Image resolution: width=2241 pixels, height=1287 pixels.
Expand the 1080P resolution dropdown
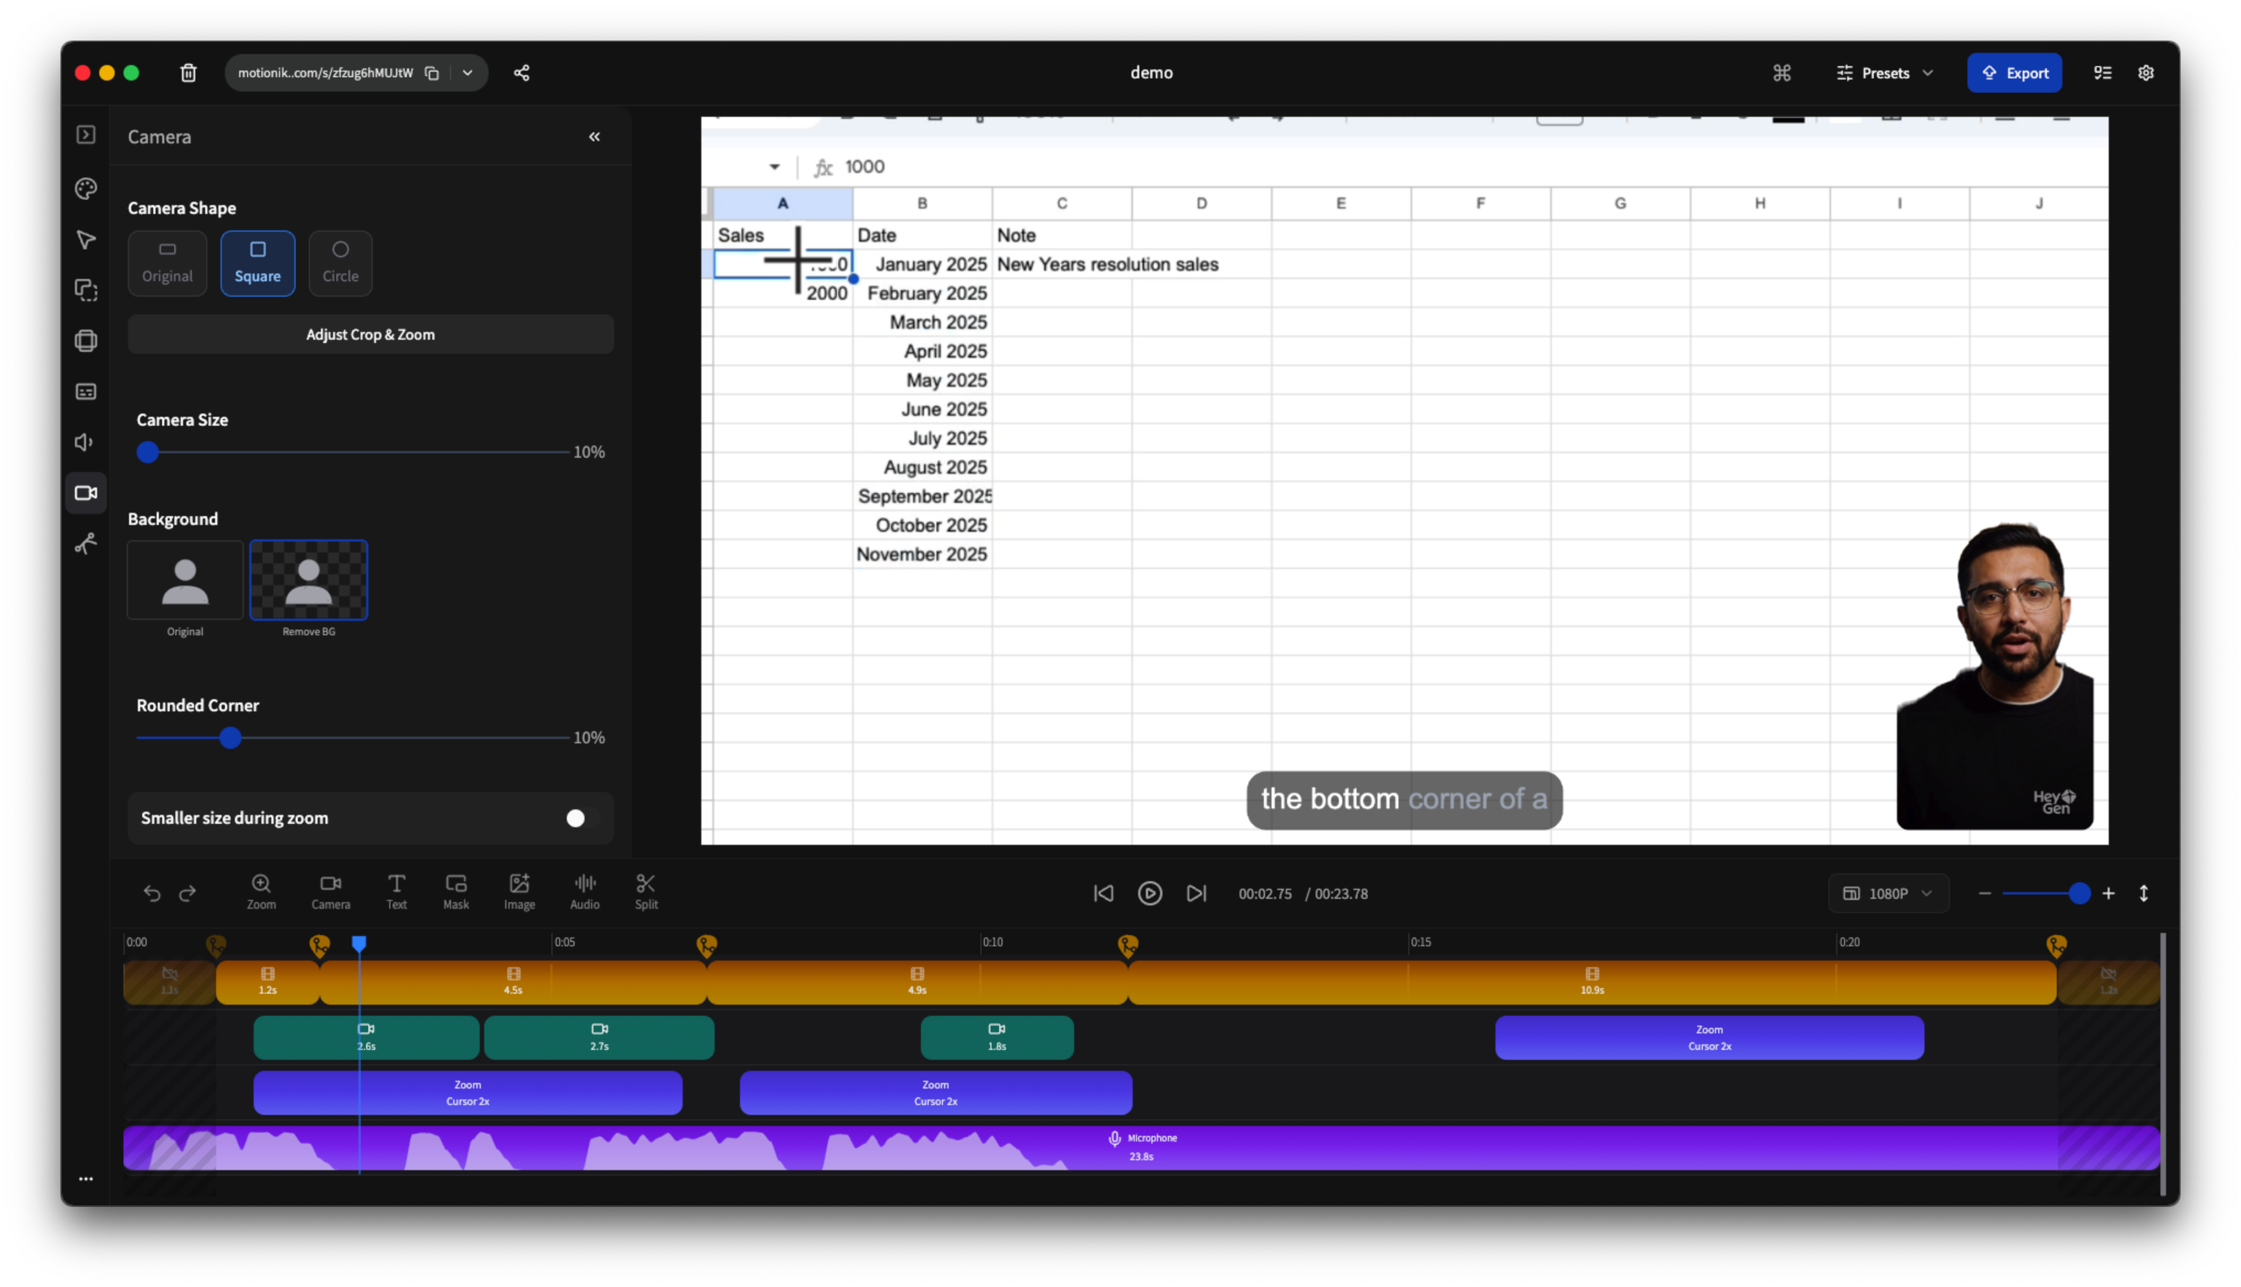pyautogui.click(x=1889, y=894)
